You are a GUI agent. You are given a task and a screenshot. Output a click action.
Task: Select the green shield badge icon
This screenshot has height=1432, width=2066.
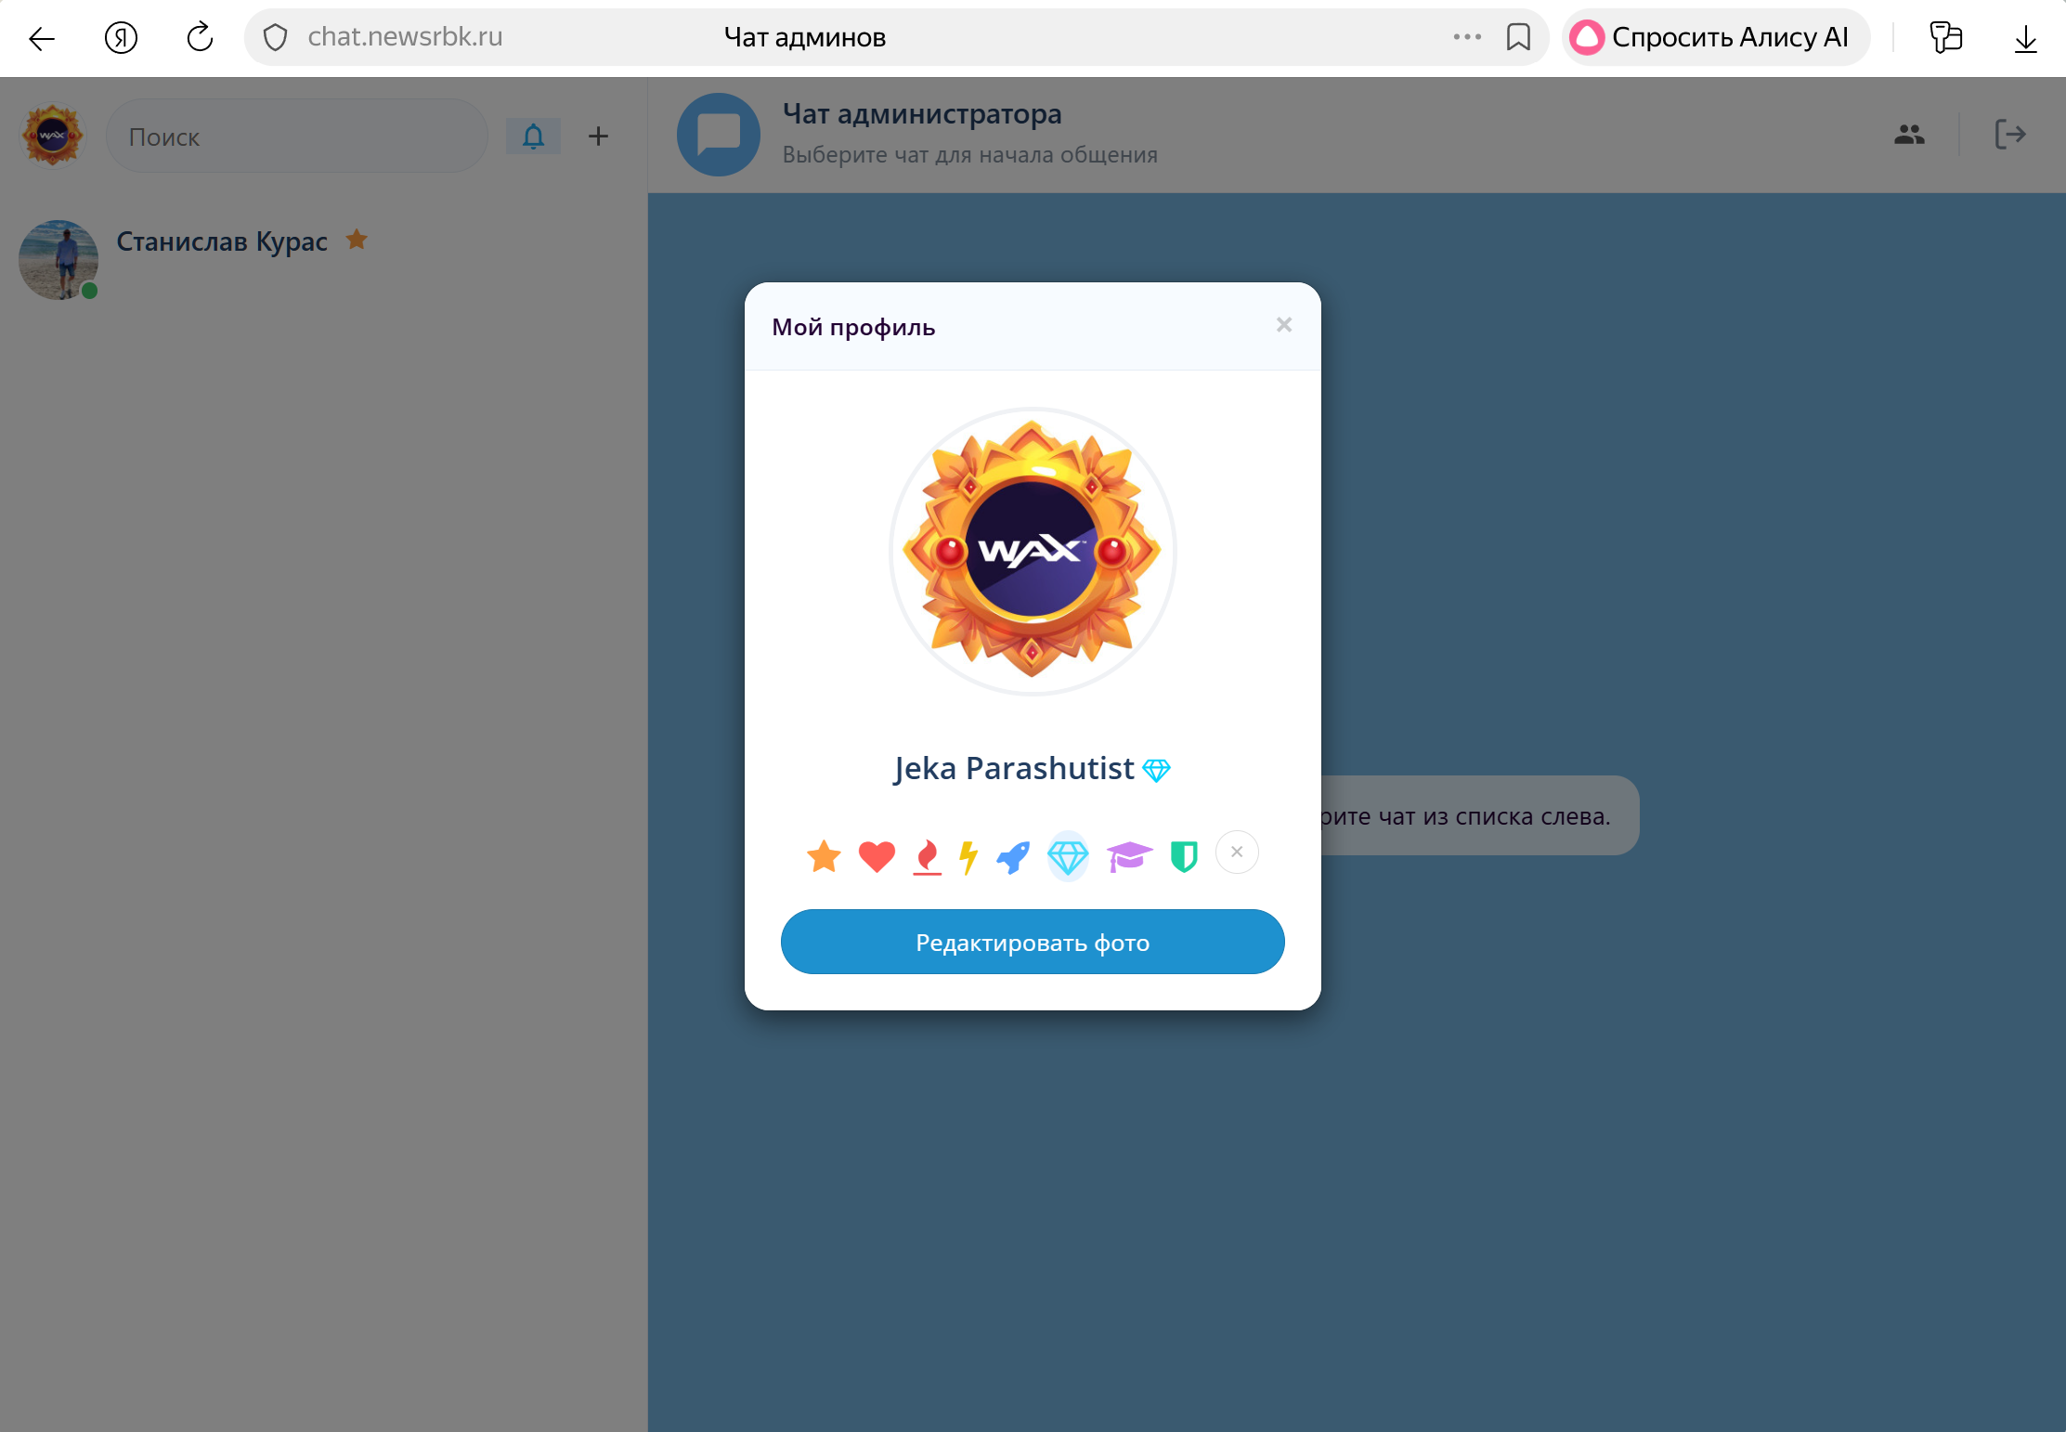tap(1184, 855)
